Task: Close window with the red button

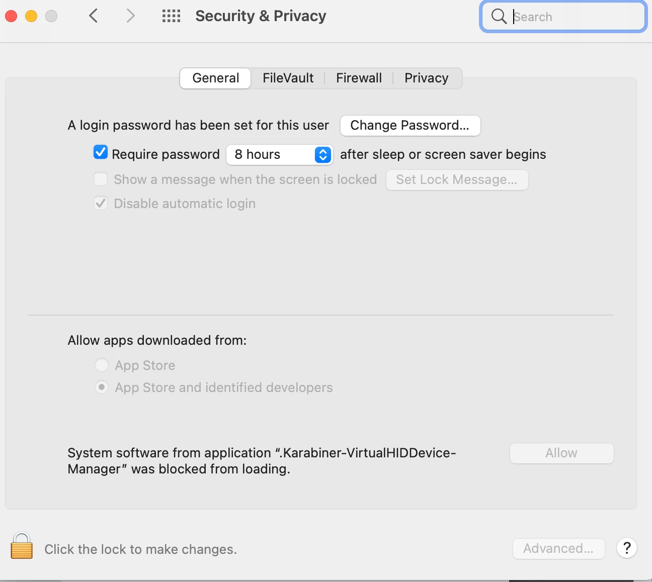Action: tap(11, 16)
